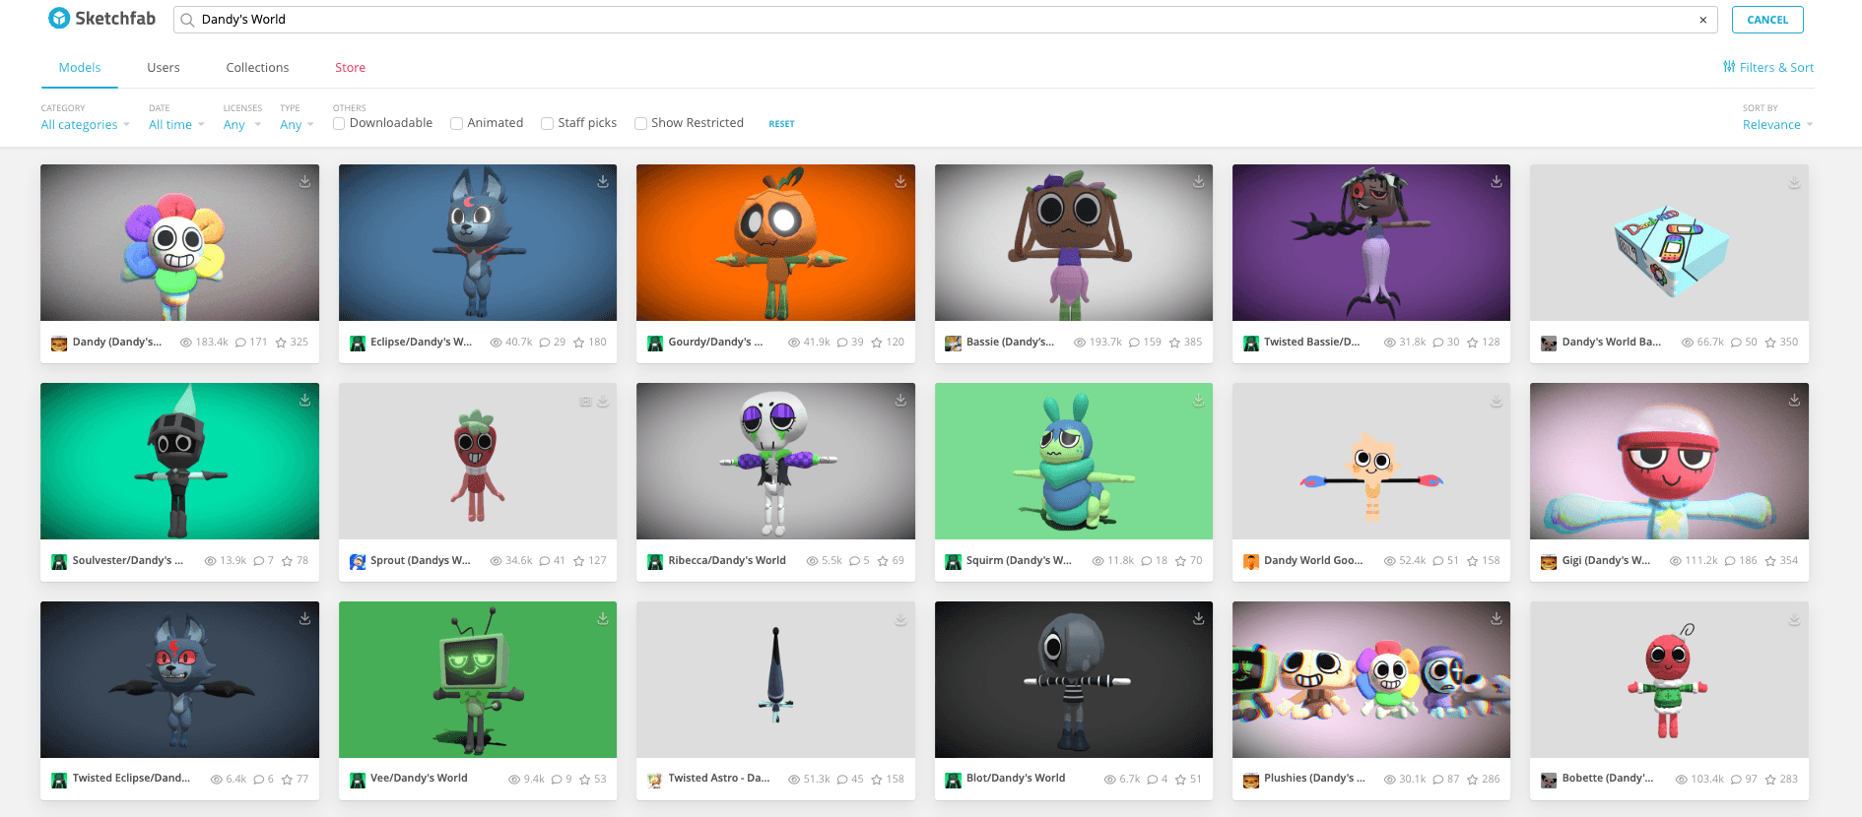Enable the Show Restricted checkbox

(640, 123)
